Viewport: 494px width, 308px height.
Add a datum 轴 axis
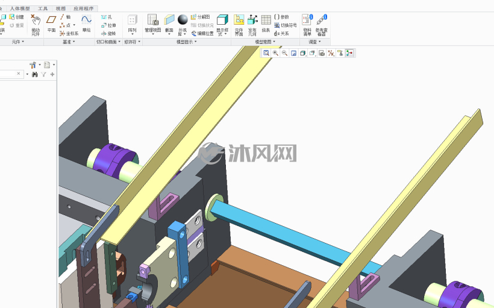[x=66, y=17]
